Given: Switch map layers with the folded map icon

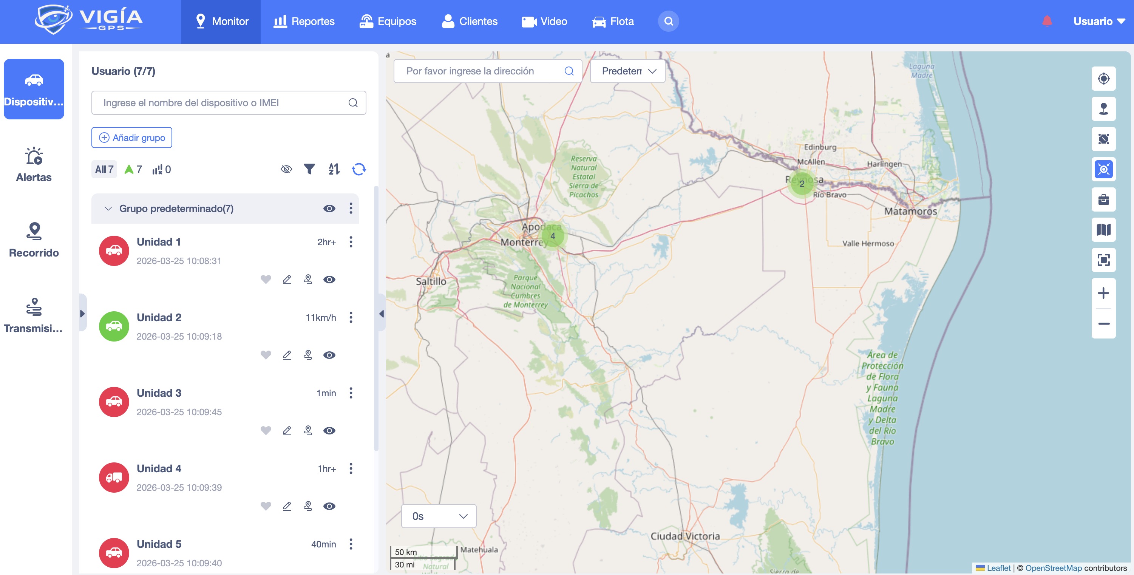Looking at the screenshot, I should click(x=1103, y=229).
